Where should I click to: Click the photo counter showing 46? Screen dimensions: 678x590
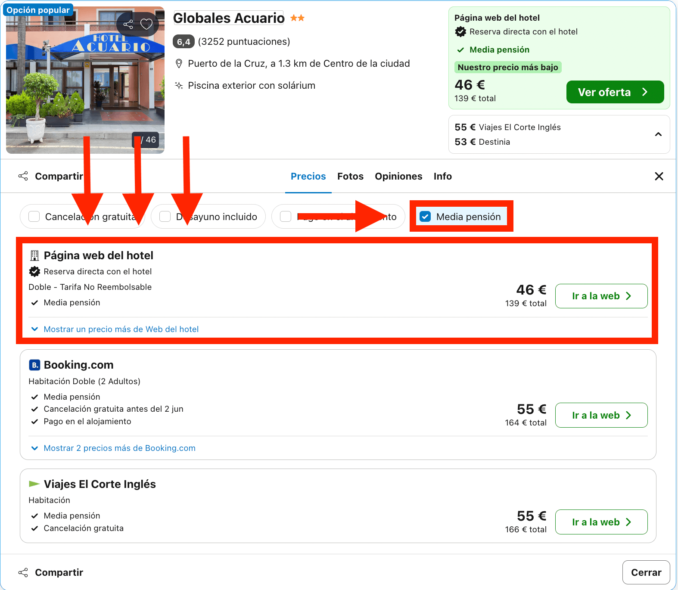click(x=146, y=140)
